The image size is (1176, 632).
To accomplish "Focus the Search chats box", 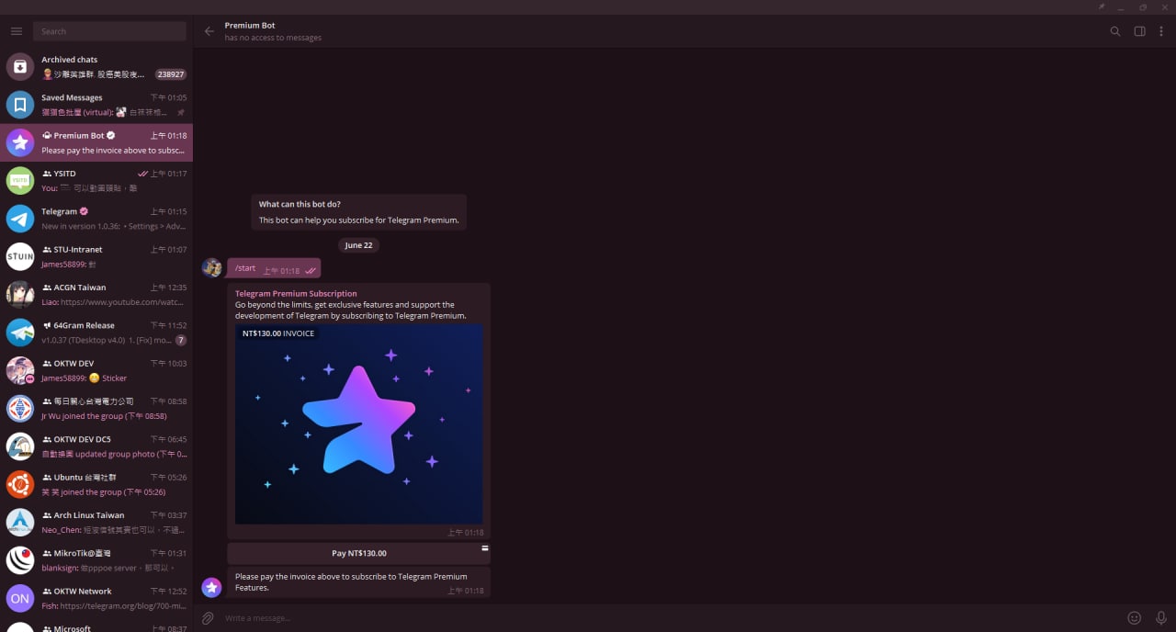I will point(109,31).
